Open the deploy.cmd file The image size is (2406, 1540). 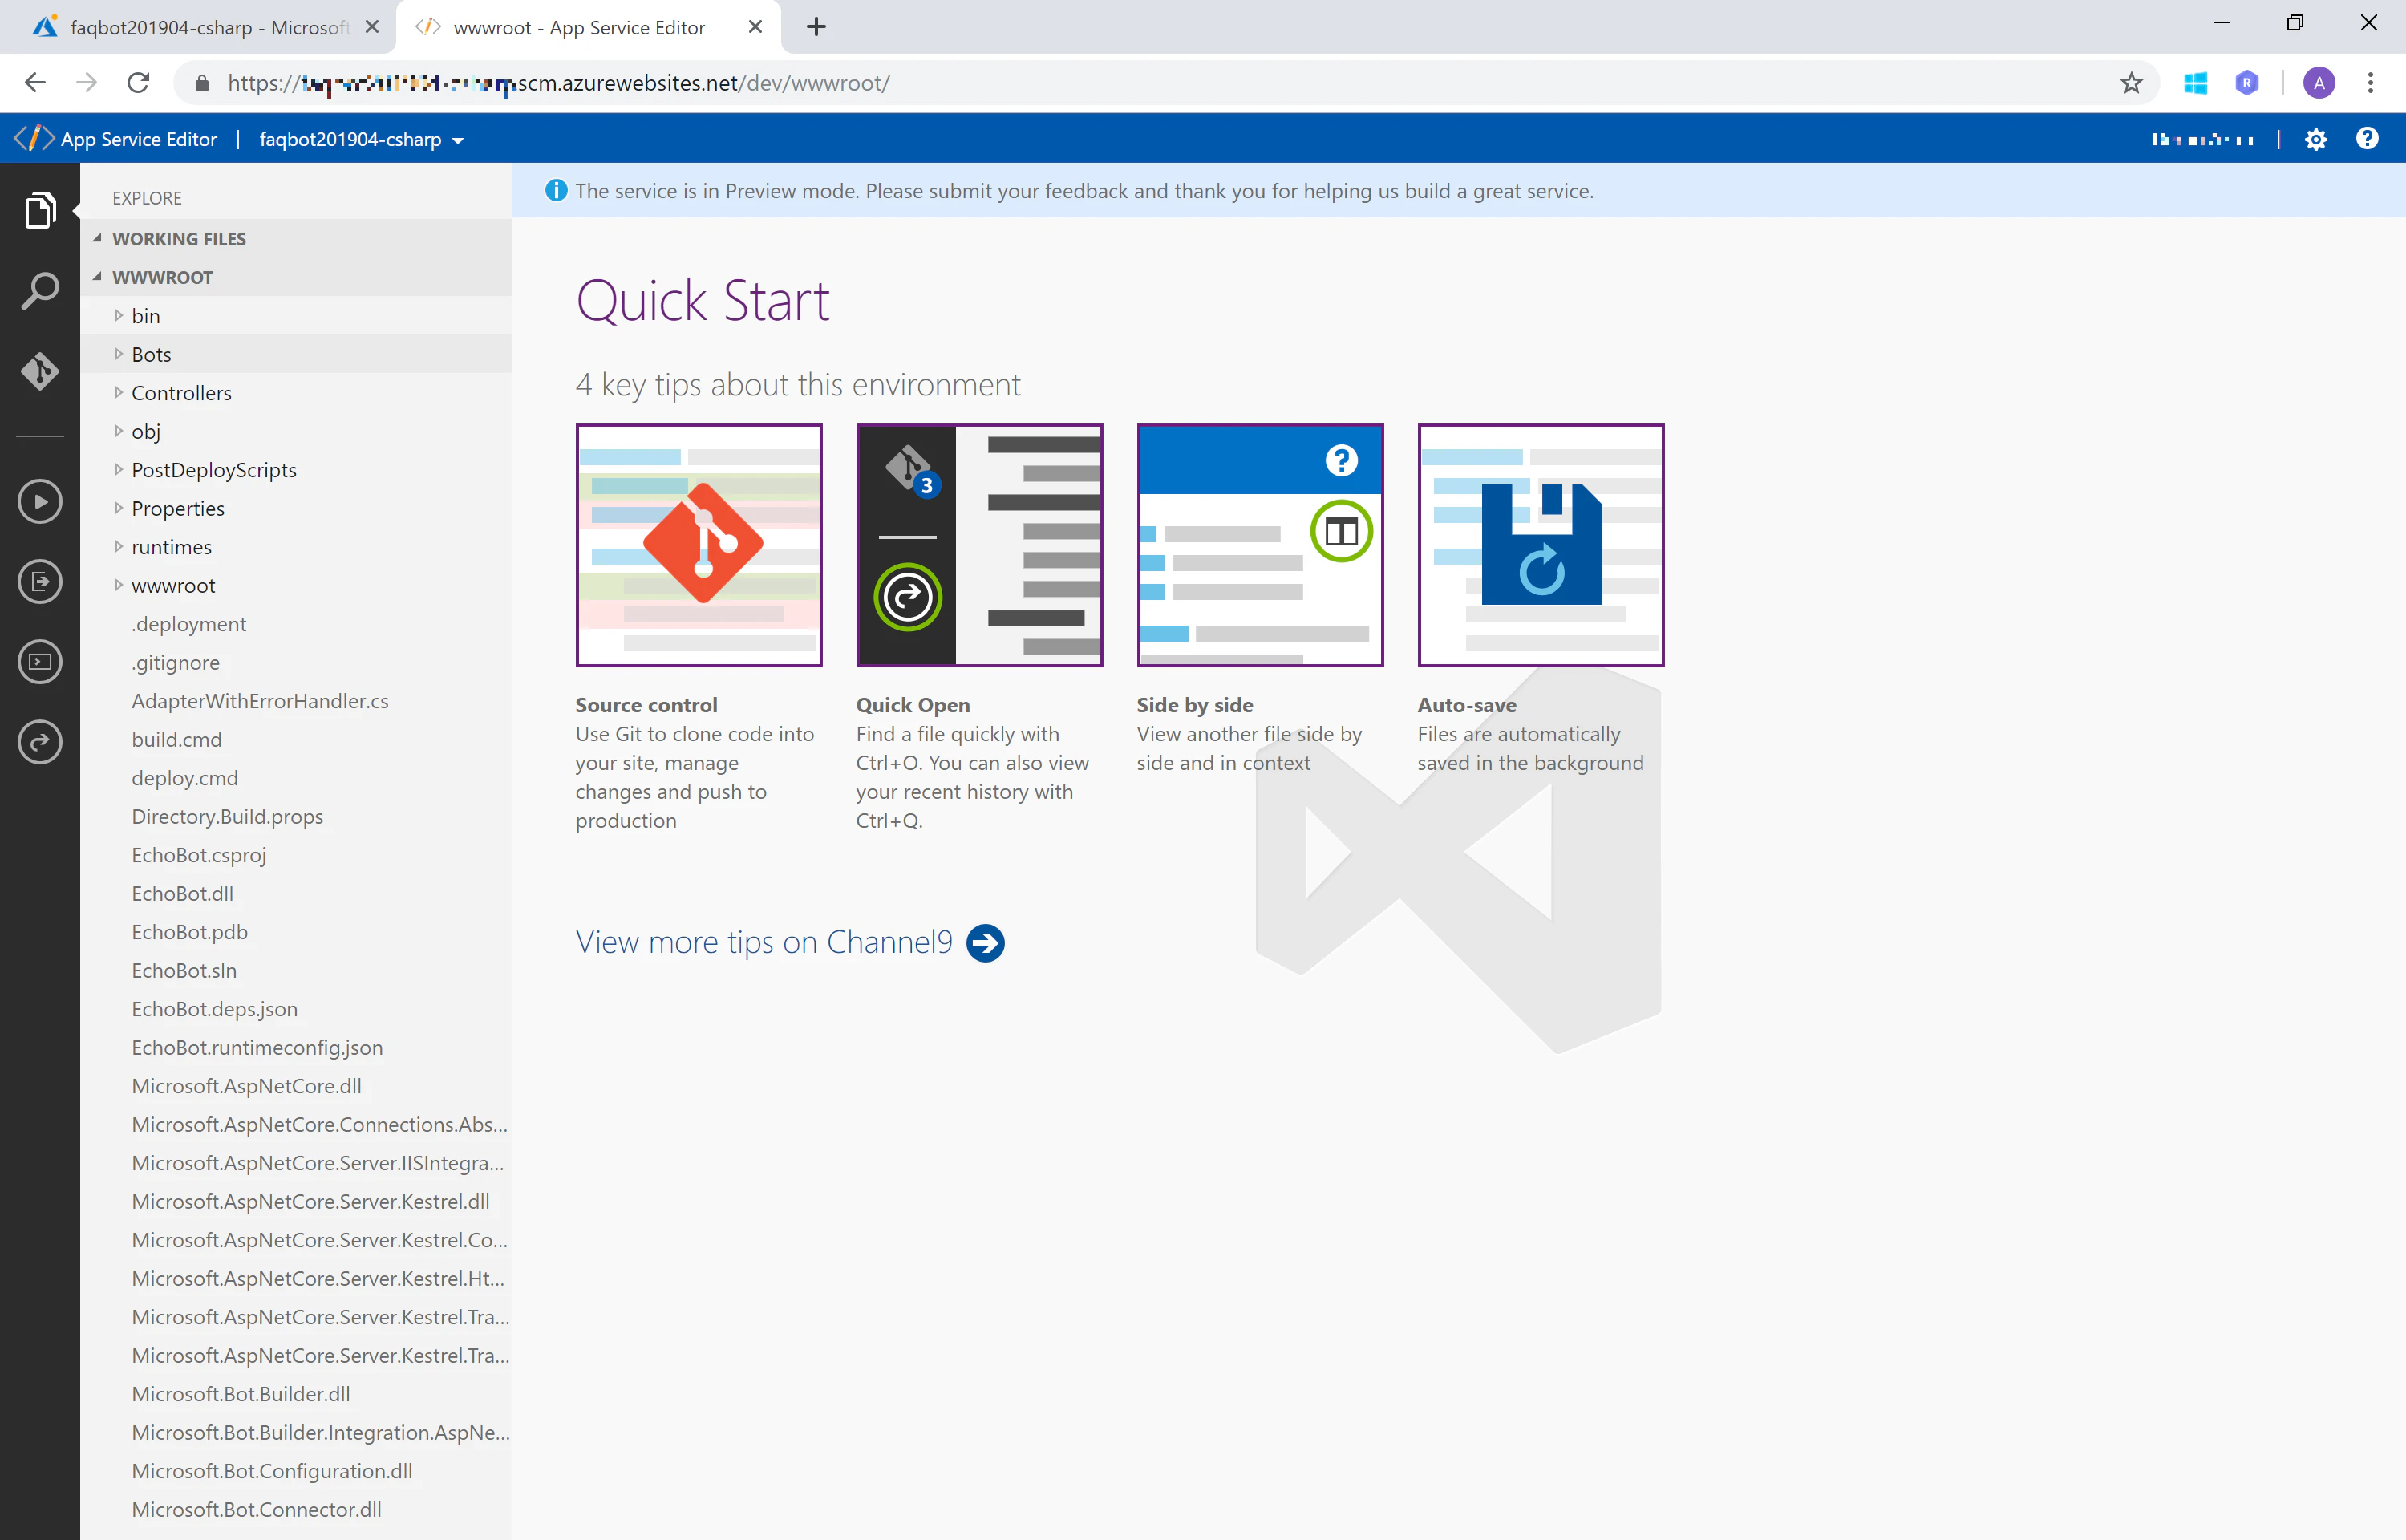pos(185,778)
